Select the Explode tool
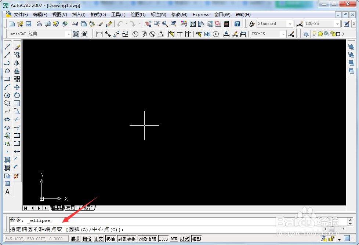Screen dimensions: 359x245 (x=17, y=176)
